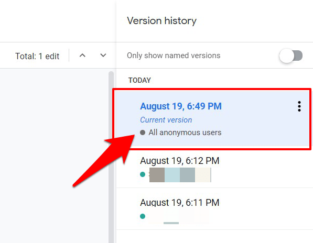The width and height of the screenshot is (313, 243).
Task: Go to previous edit with up chevron
Action: [x=82, y=56]
